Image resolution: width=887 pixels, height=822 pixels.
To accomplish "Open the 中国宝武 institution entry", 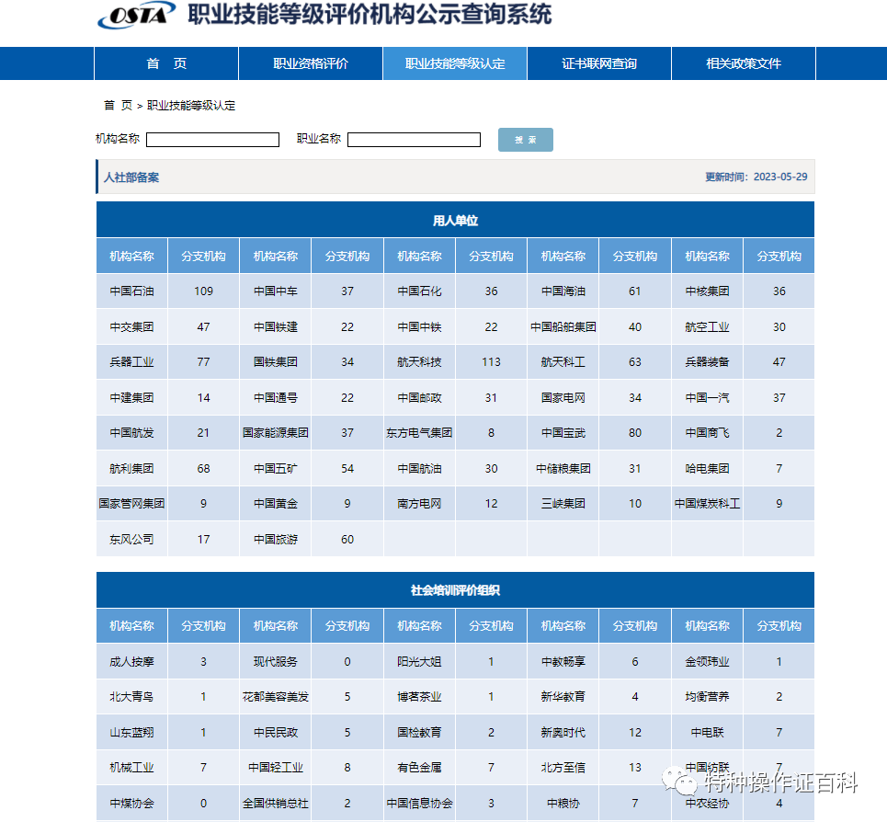I will click(x=563, y=433).
